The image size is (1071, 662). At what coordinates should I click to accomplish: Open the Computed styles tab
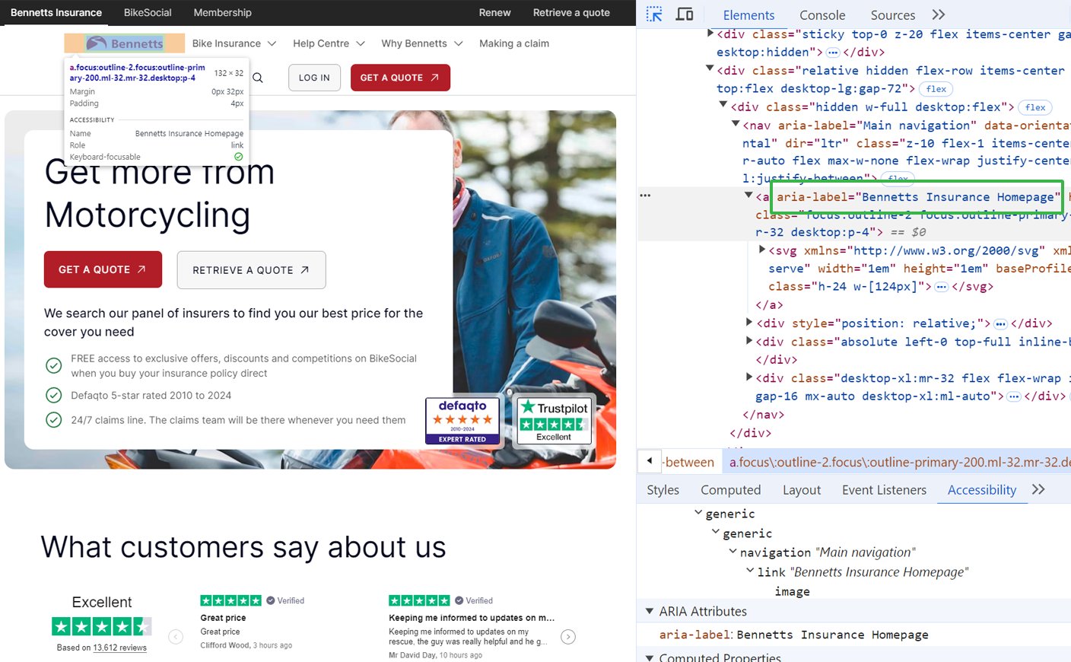[x=731, y=490]
